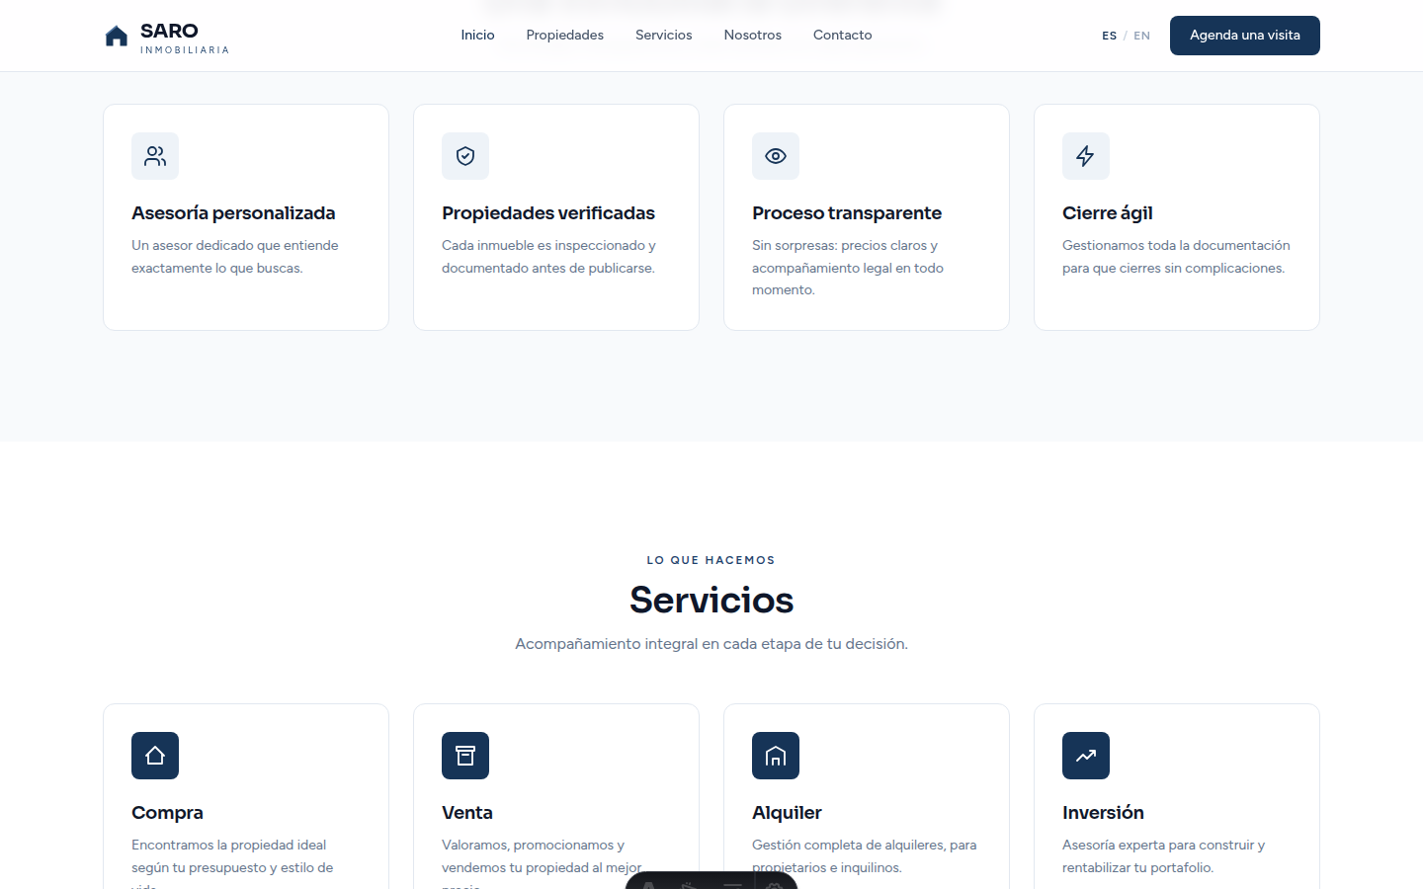Click the Venta service heading
Screen dimensions: 1423x889
pos(467,813)
